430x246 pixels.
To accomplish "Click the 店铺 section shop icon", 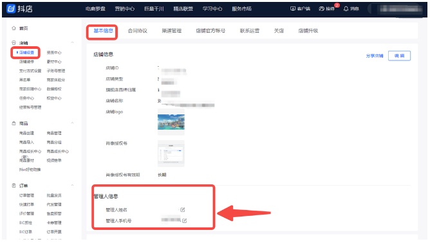I will point(14,42).
